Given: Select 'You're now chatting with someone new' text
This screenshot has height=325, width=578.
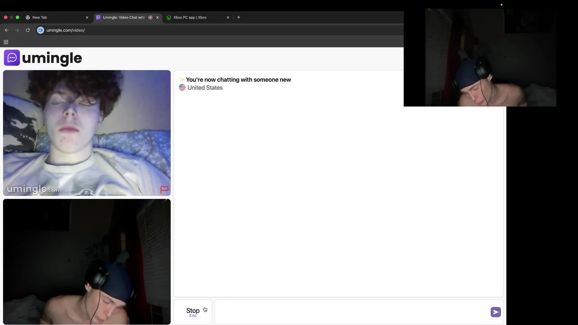Looking at the screenshot, I should click(238, 79).
